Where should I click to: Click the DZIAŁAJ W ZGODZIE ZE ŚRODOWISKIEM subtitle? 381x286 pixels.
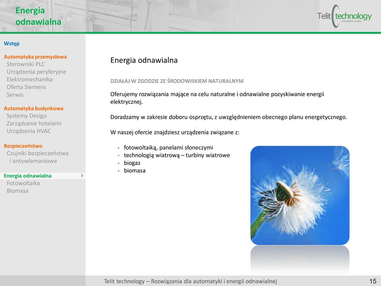pos(177,81)
